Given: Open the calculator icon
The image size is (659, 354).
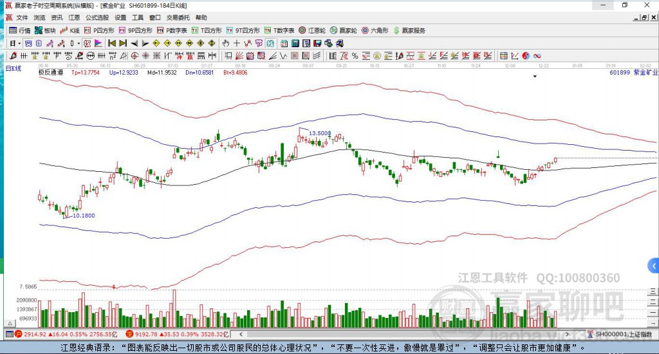Looking at the screenshot, I should pos(295,43).
